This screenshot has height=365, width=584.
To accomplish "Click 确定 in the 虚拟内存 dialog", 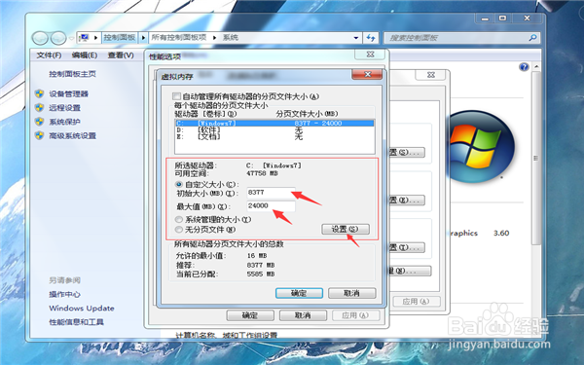I will coord(299,293).
